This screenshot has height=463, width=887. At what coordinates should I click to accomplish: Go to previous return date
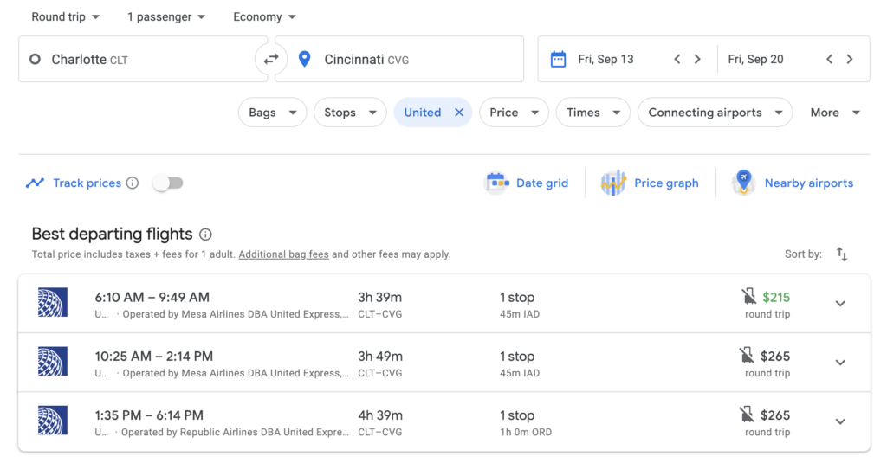click(829, 59)
